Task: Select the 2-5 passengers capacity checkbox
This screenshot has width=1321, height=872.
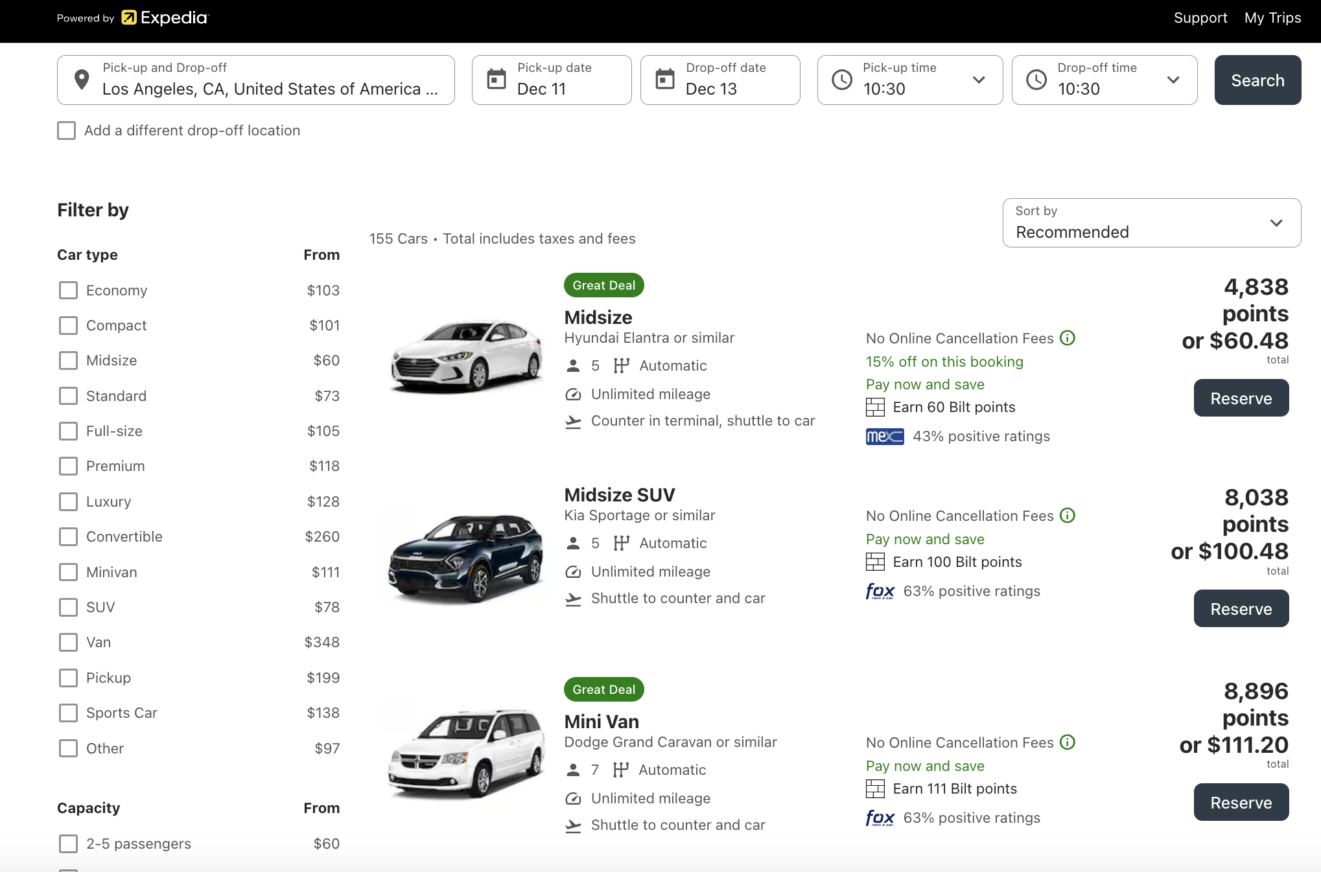Action: pyautogui.click(x=68, y=843)
